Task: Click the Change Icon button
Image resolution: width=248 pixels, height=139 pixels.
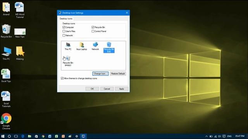Action: tap(100, 74)
